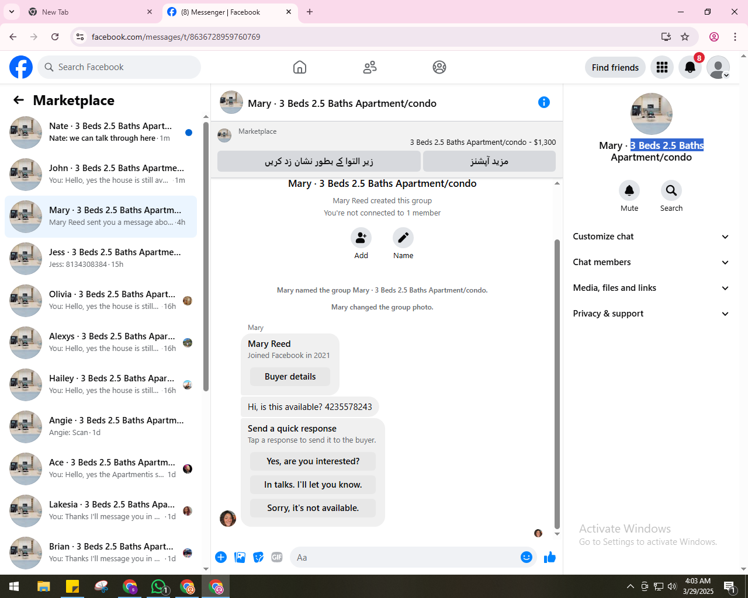Open the Friends icon in top navigation

point(370,67)
